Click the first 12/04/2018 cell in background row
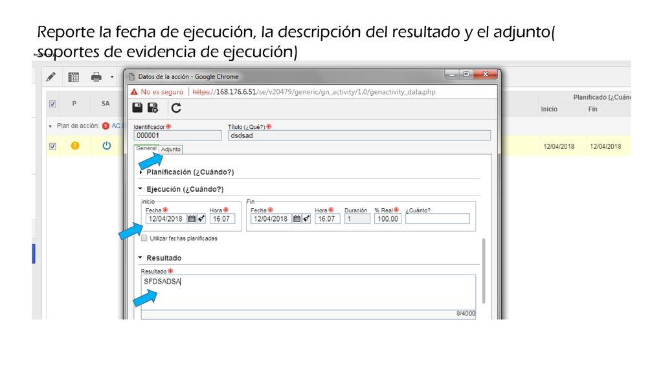 point(559,146)
